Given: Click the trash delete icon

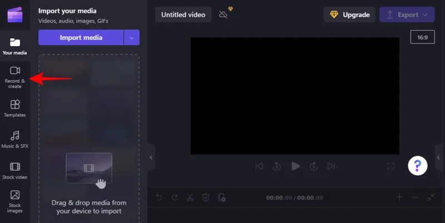Looking at the screenshot, I should click(205, 197).
